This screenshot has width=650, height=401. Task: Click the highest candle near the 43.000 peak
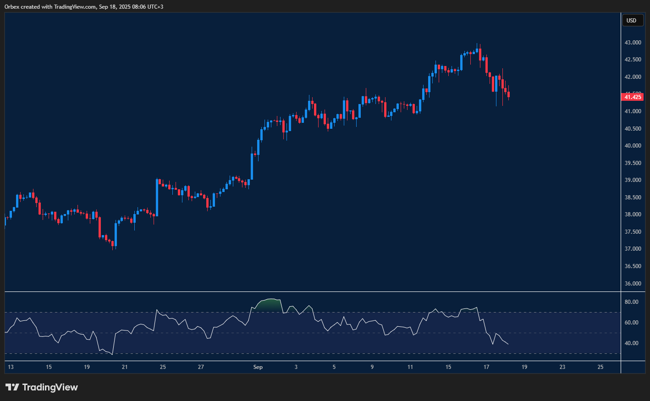(477, 50)
